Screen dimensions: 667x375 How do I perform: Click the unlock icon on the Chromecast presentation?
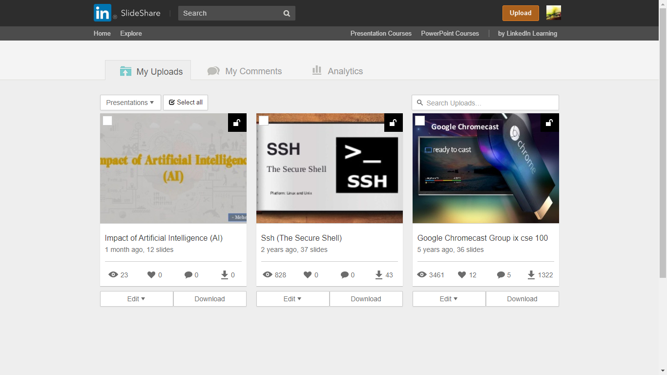tap(550, 123)
